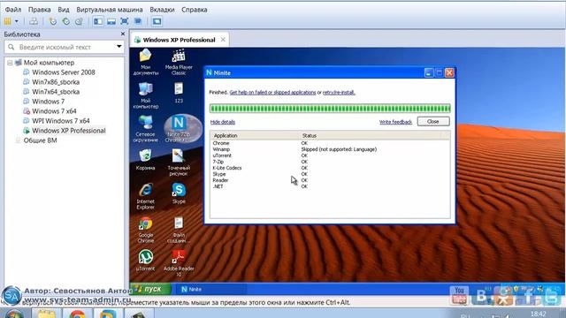This screenshot has height=318, width=566.
Task: Click the Adobe Reader XI desktop icon
Action: tap(179, 263)
